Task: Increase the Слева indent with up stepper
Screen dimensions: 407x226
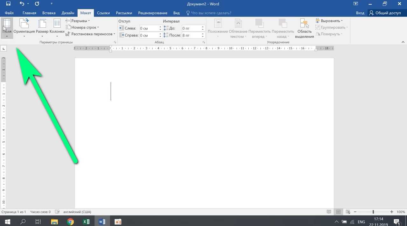Action: [161, 27]
